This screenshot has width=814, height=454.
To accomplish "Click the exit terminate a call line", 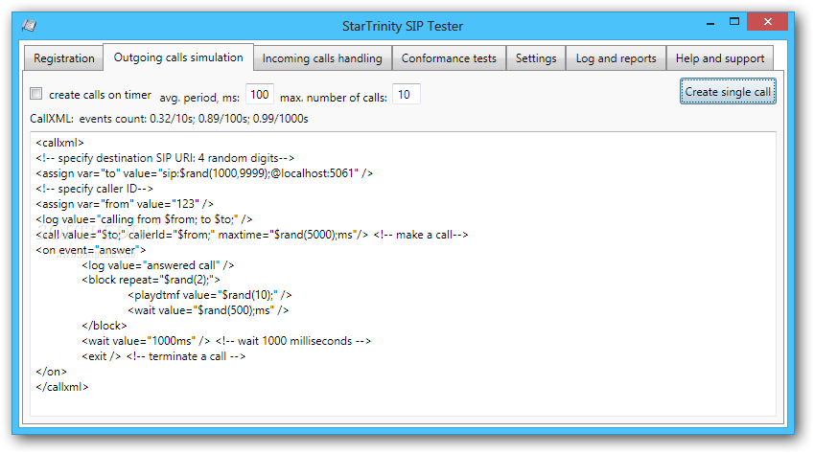I will 164,356.
